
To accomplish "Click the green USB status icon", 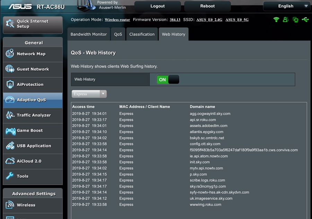I will (305, 19).
